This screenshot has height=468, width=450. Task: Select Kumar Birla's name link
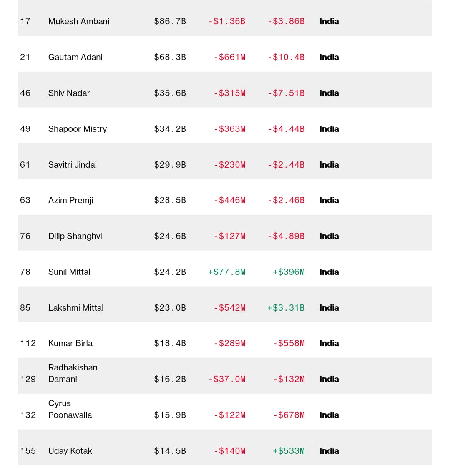(x=70, y=343)
